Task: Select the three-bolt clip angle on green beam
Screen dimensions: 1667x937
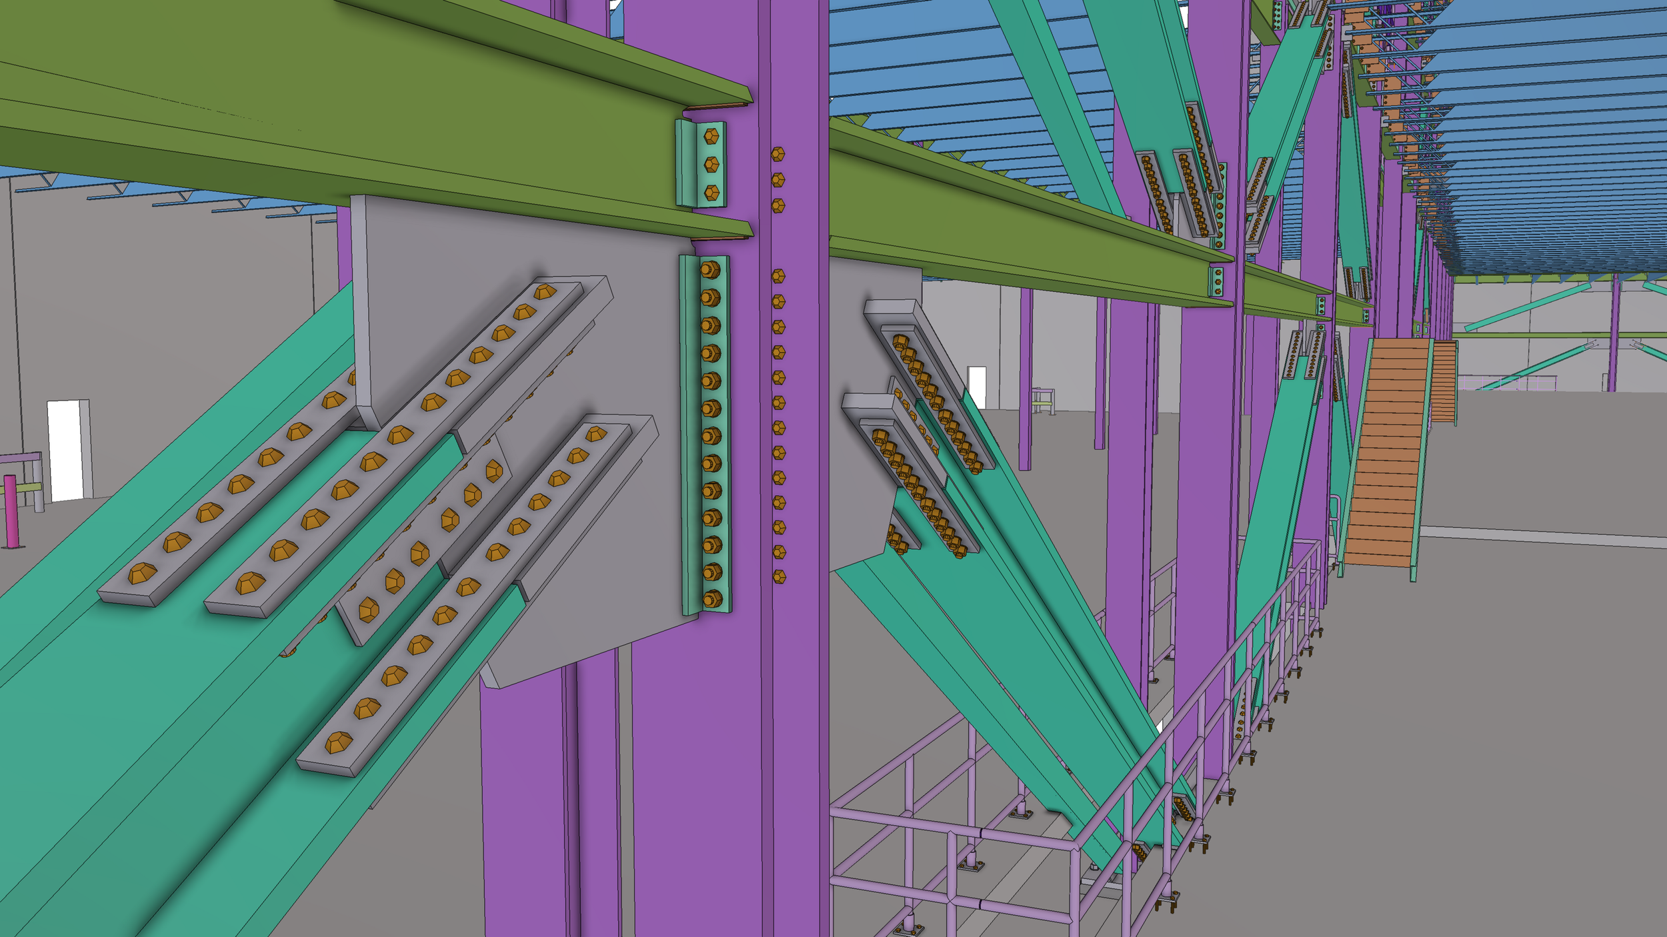Action: [701, 164]
